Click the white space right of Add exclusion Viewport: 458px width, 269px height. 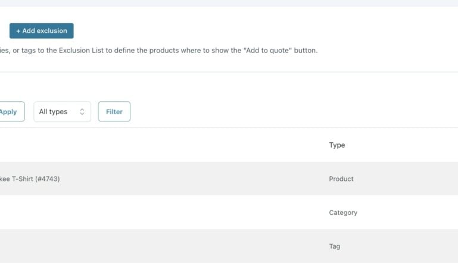(x=238, y=31)
